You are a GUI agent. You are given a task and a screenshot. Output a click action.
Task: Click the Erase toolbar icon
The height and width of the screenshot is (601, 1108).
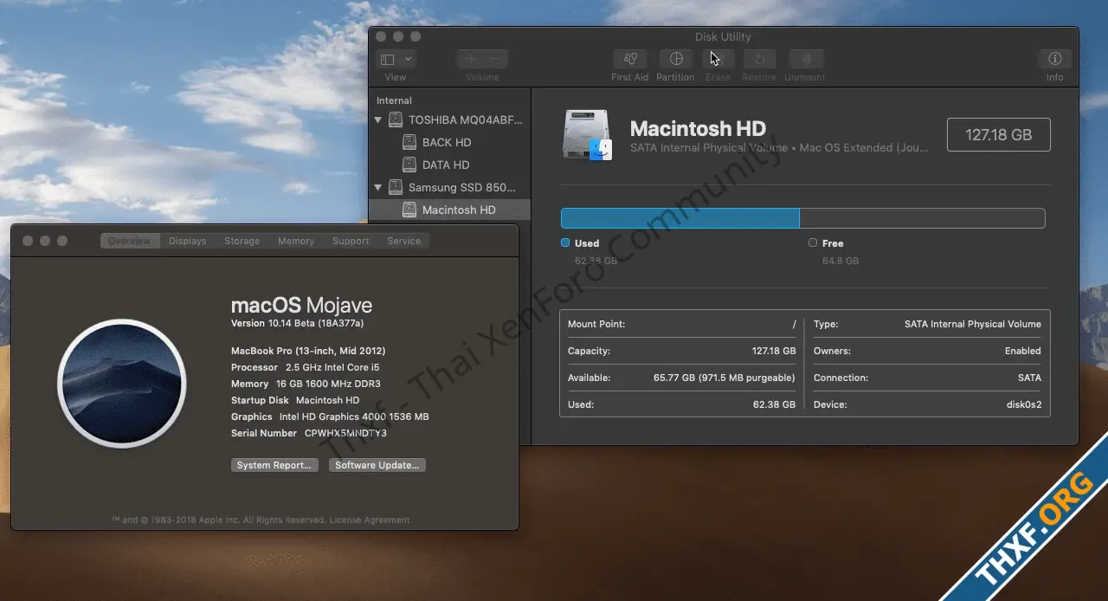pyautogui.click(x=718, y=59)
